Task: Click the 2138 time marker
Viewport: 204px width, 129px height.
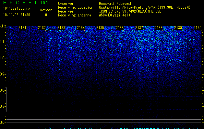Action: point(159,27)
